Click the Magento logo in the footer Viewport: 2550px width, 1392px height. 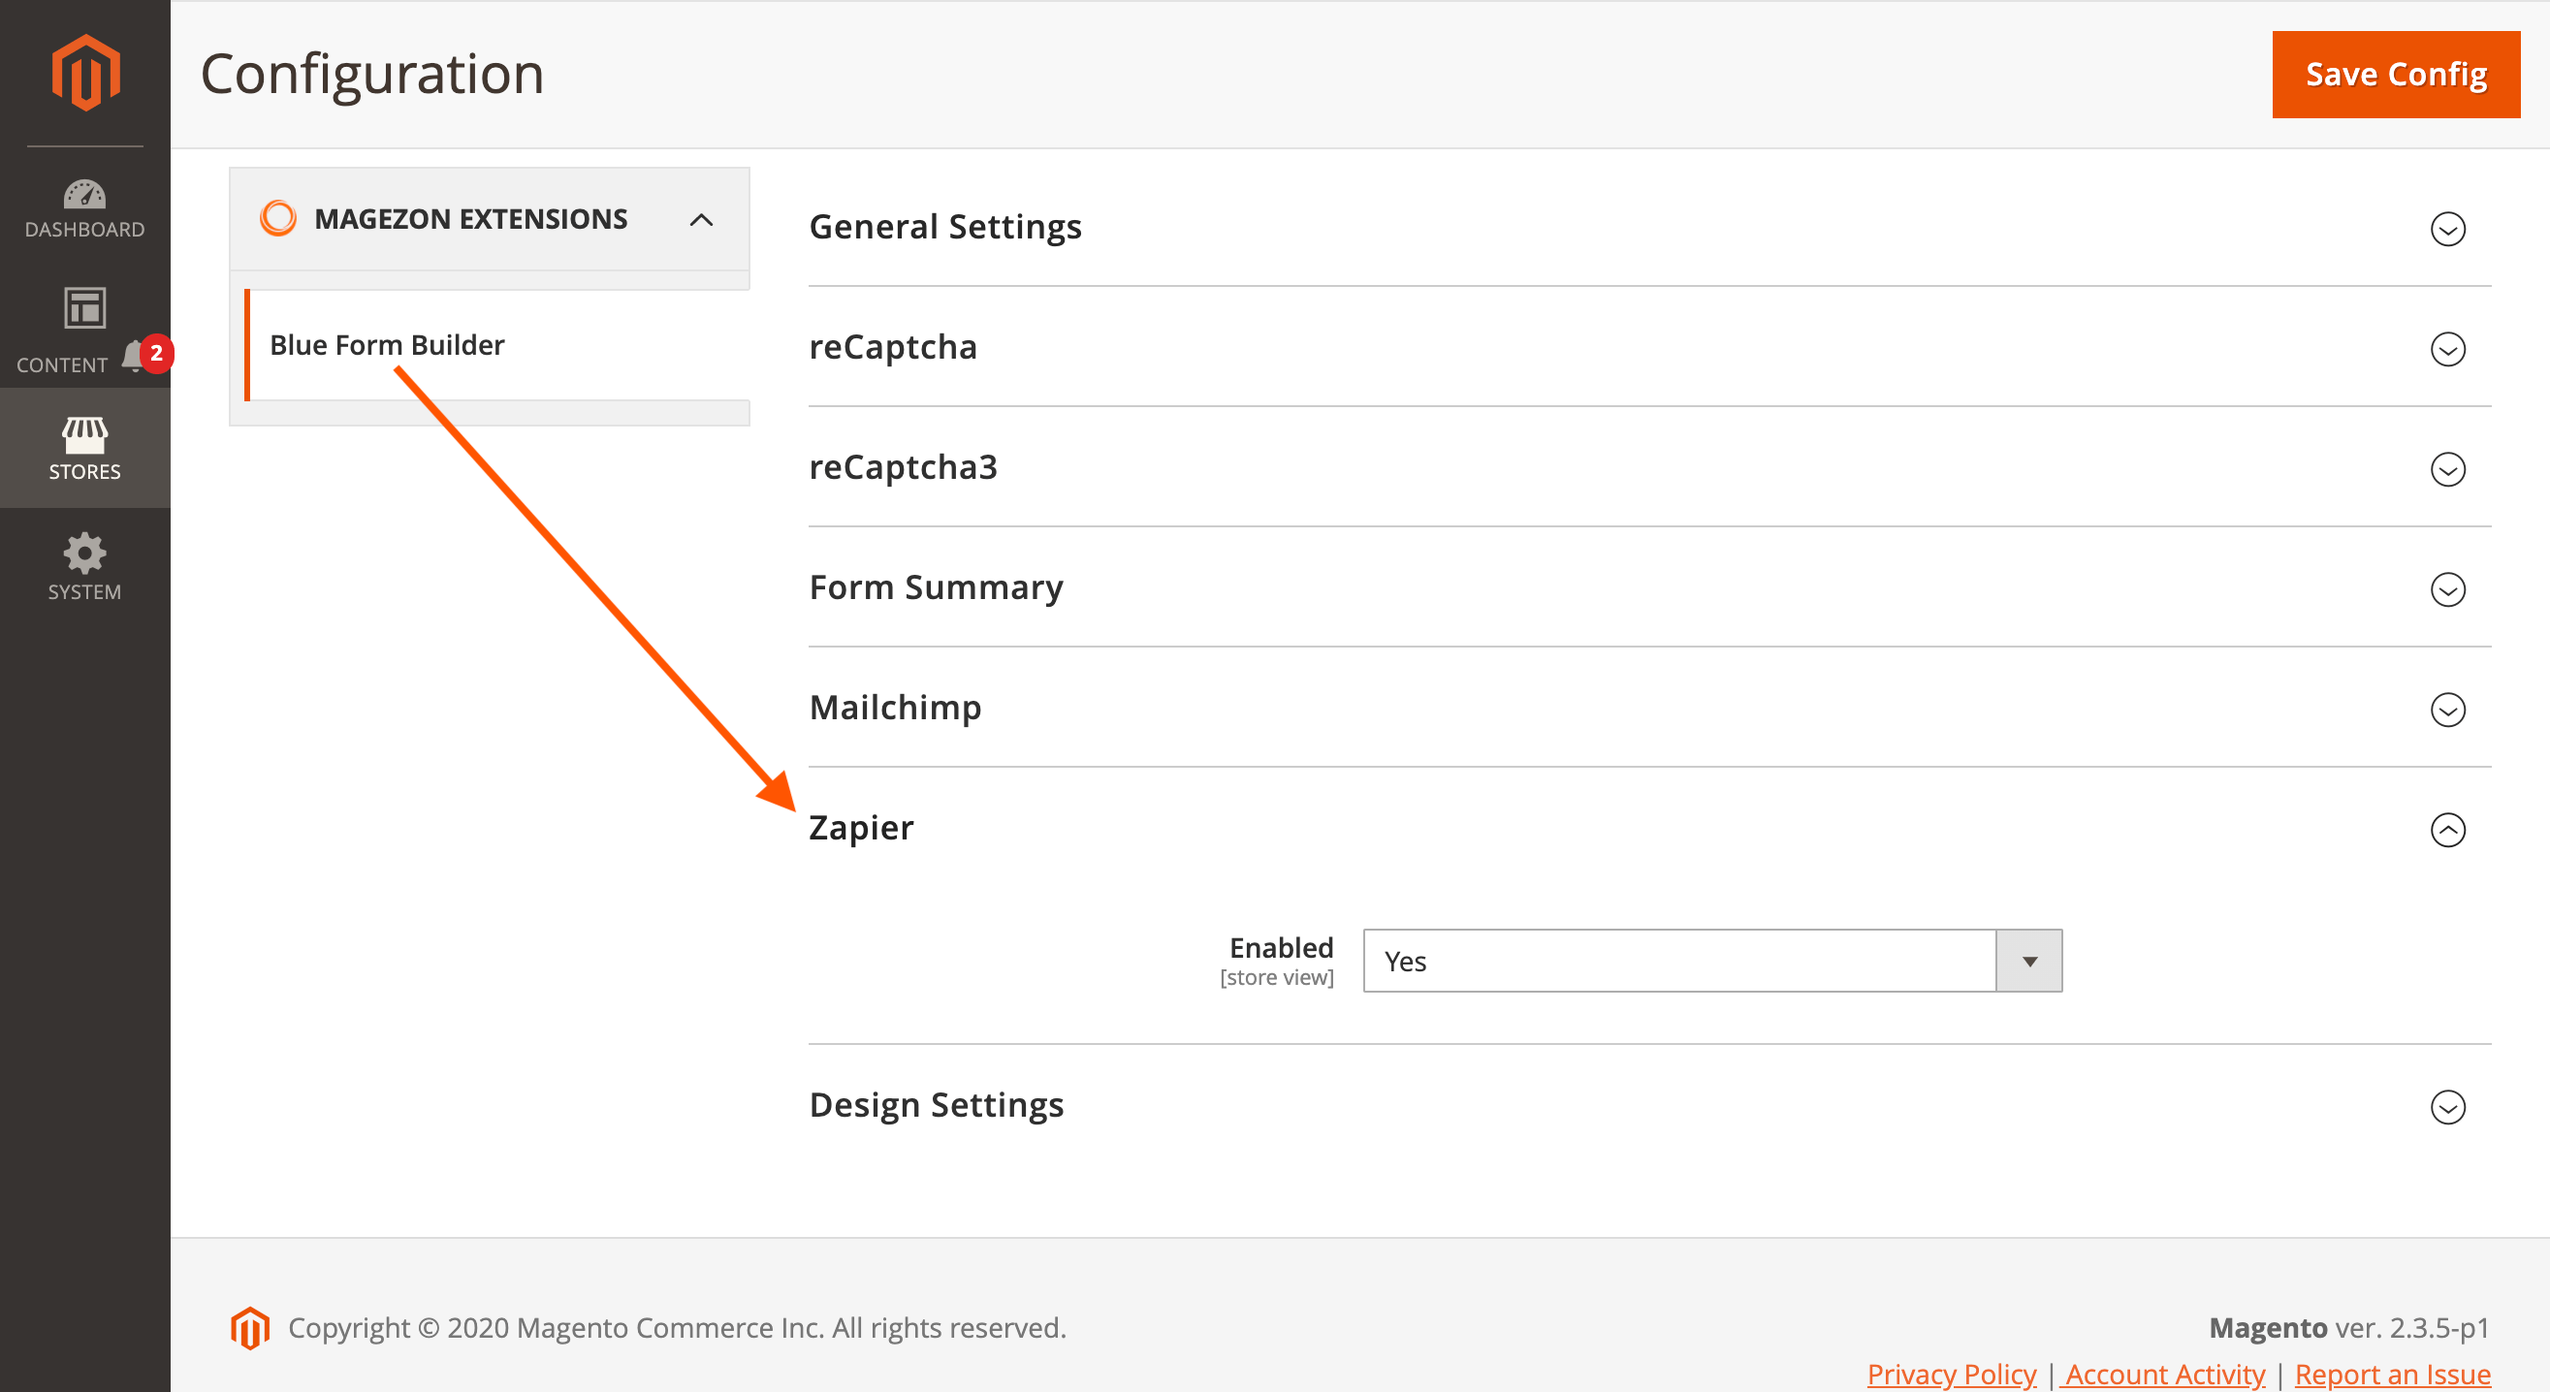pyautogui.click(x=251, y=1327)
